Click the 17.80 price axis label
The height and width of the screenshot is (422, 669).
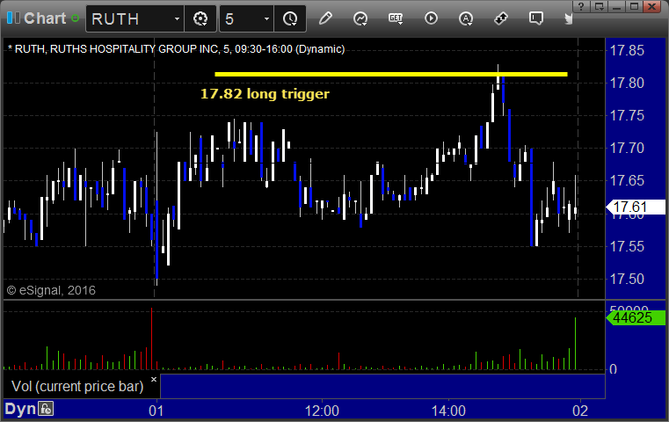coord(627,83)
